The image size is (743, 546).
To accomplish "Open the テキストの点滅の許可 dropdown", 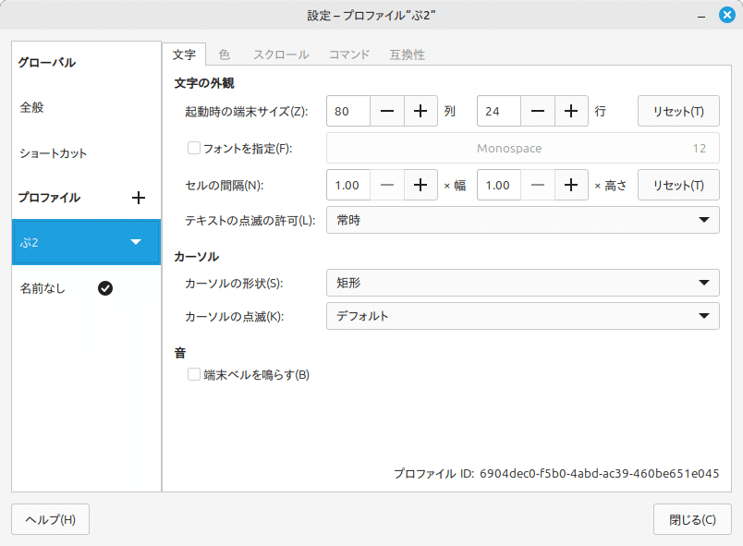I will pyautogui.click(x=521, y=220).
